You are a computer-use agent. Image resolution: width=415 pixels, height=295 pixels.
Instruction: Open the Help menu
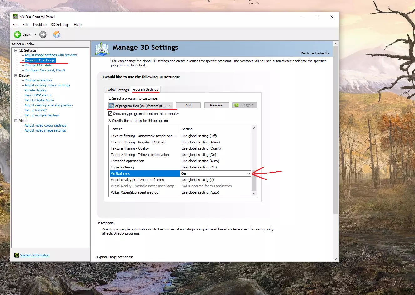[x=78, y=25]
